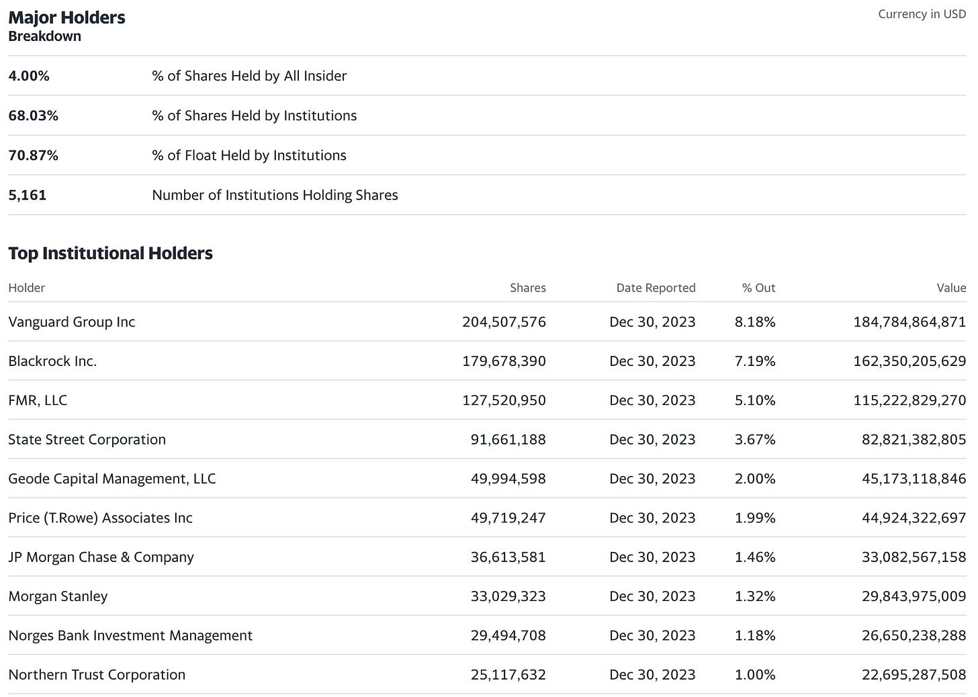
Task: Click JP Morgan shares 36,613,581
Action: 508,557
